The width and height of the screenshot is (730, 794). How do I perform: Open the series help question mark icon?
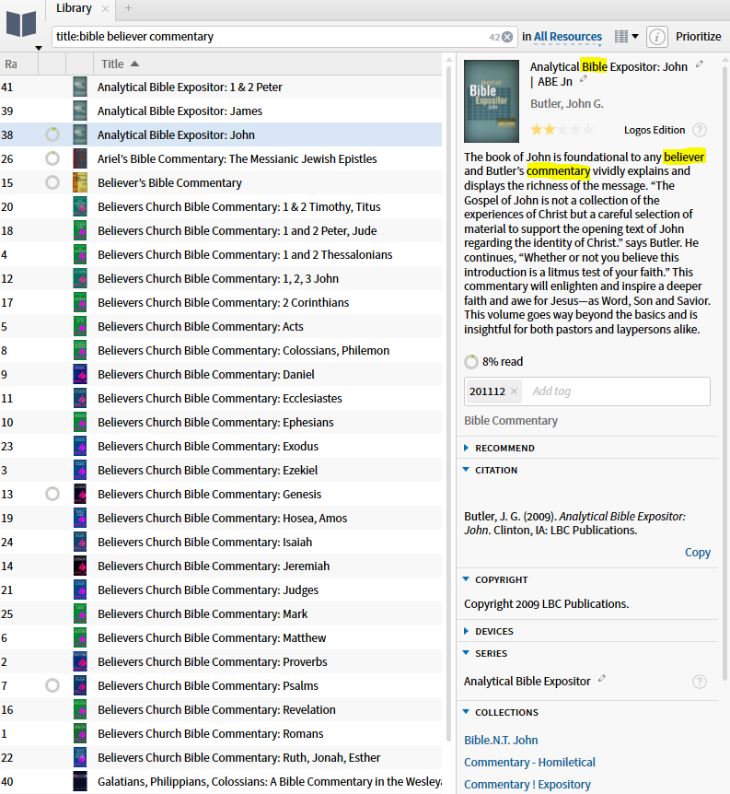pos(699,682)
